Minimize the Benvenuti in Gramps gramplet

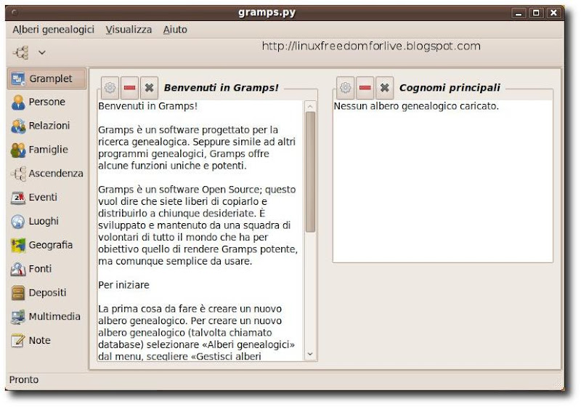tap(130, 88)
